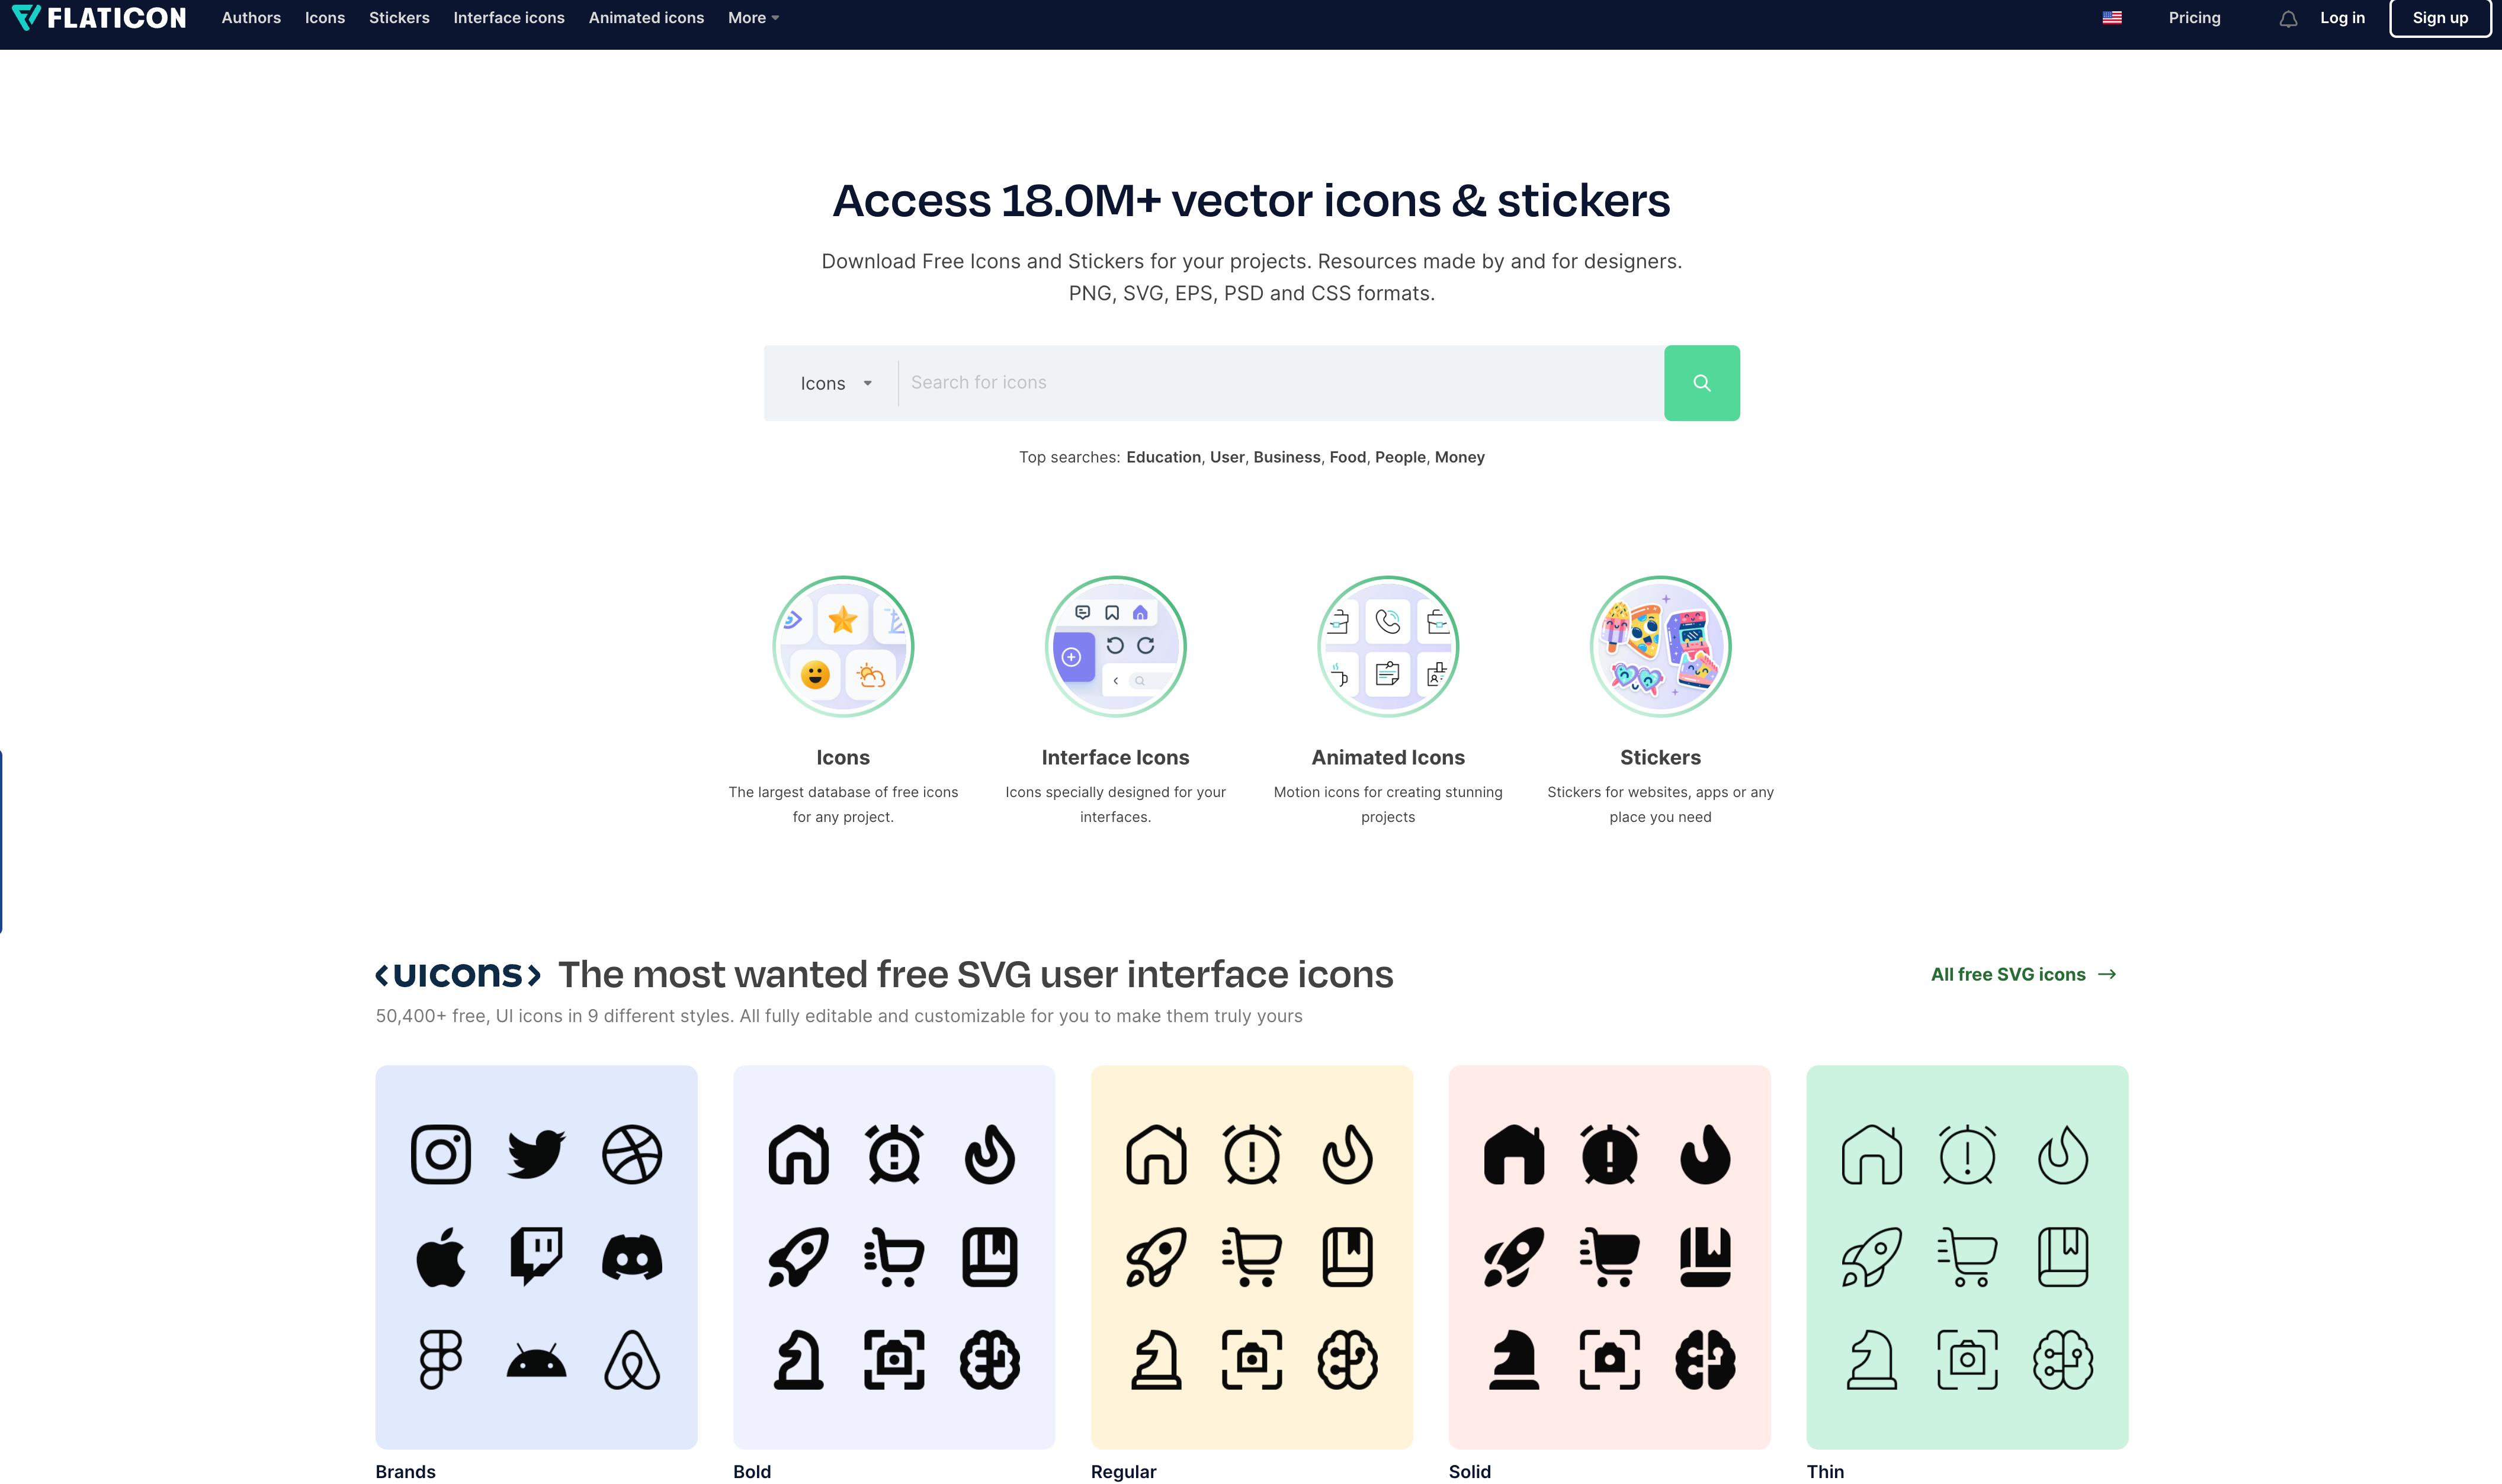Open the Thin style icon card
The image size is (2502, 1484).
tap(1966, 1257)
